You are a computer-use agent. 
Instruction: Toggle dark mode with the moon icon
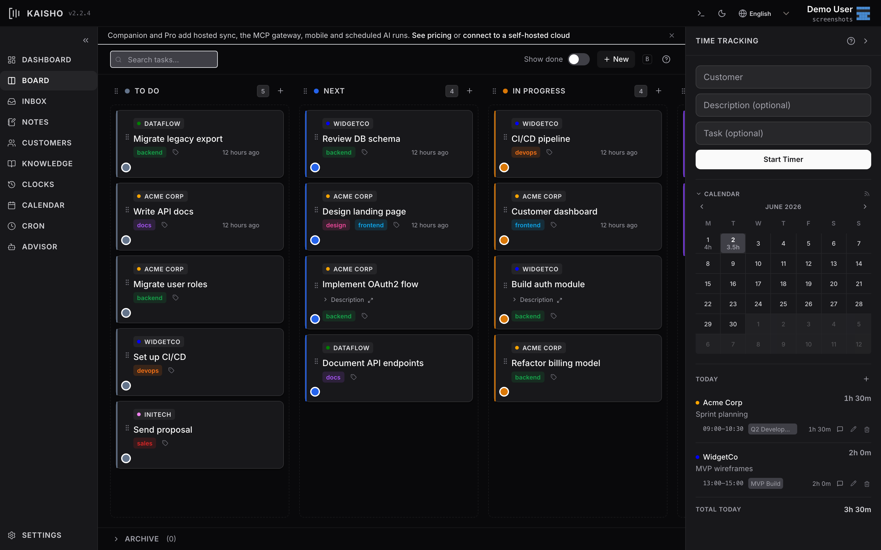(x=722, y=13)
